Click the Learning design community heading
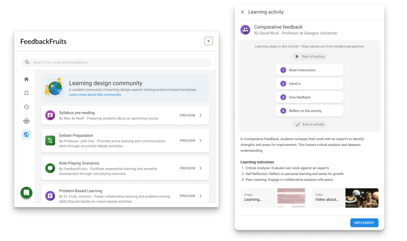The height and width of the screenshot is (241, 407). click(x=106, y=83)
